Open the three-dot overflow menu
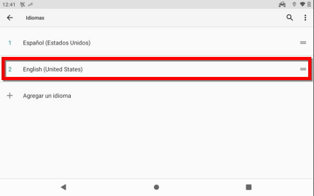The image size is (314, 196). 305,17
